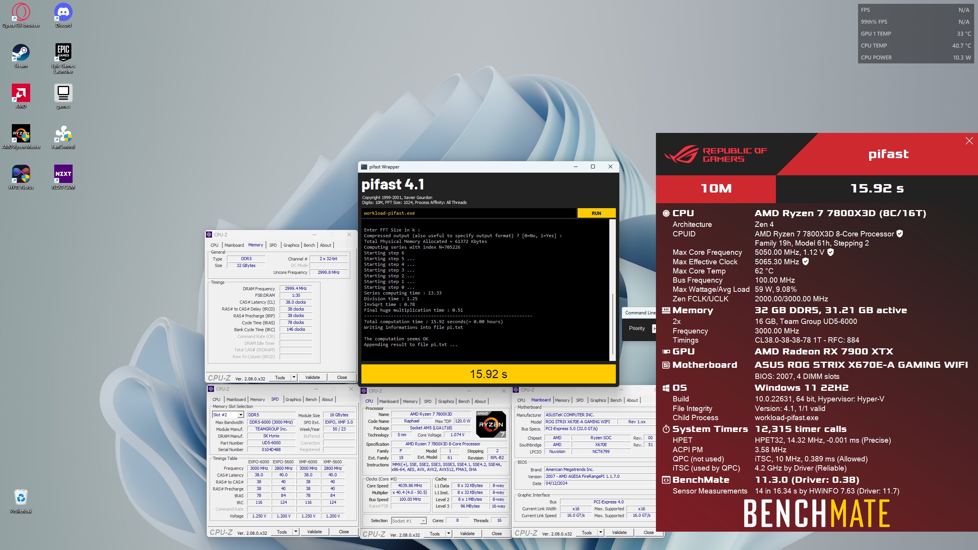Open CPU tab in CPU-Z SPD window
Image resolution: width=978 pixels, height=550 pixels.
pyautogui.click(x=217, y=400)
